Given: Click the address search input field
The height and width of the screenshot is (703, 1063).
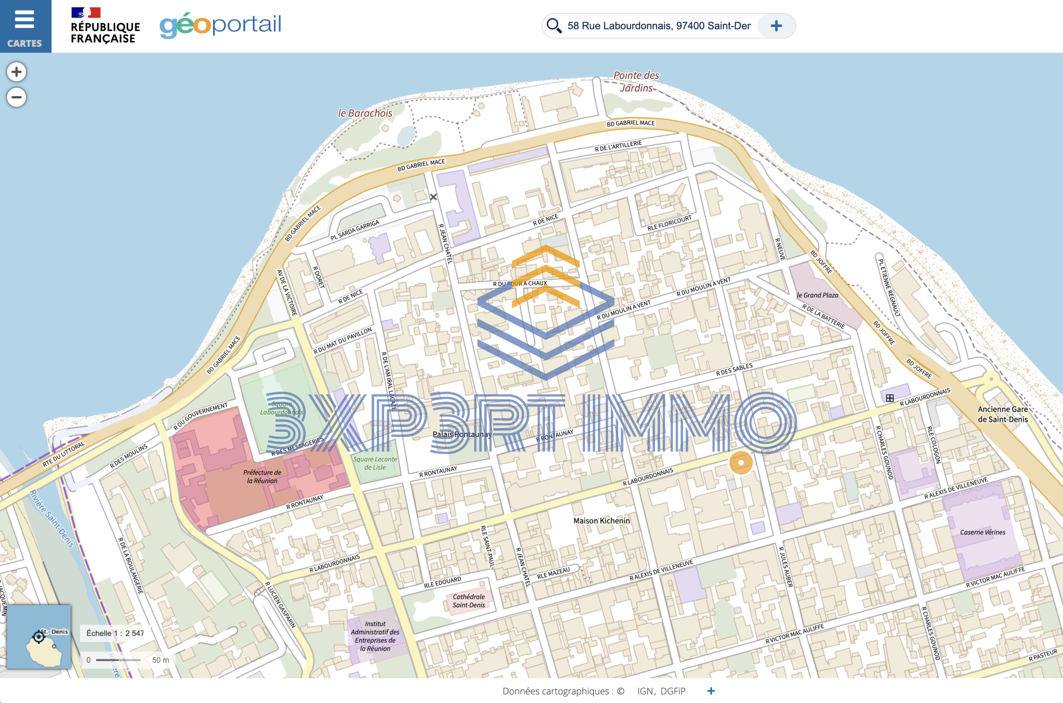Looking at the screenshot, I should (x=659, y=26).
